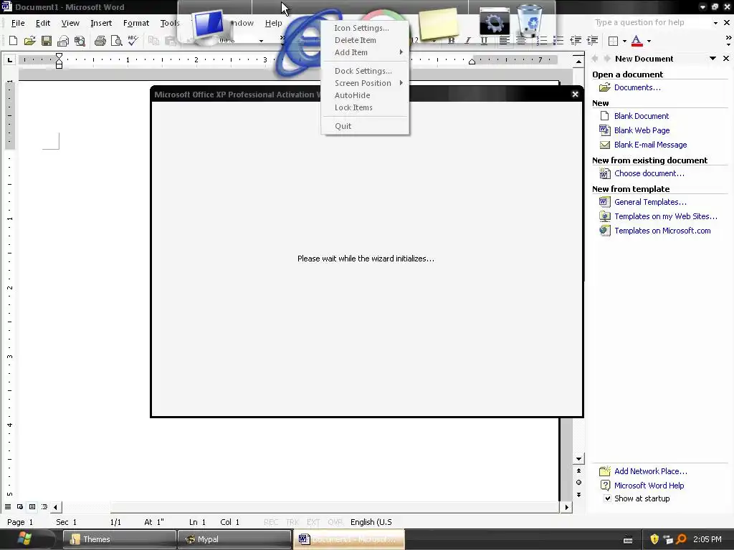
Task: Click inside the help question input field
Action: click(x=651, y=22)
